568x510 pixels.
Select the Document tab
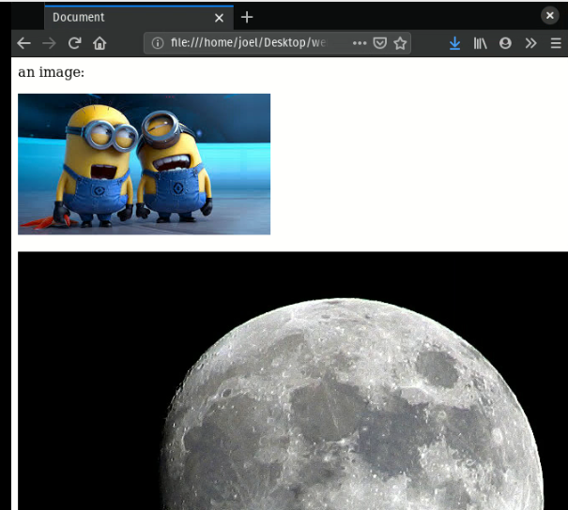tap(139, 18)
